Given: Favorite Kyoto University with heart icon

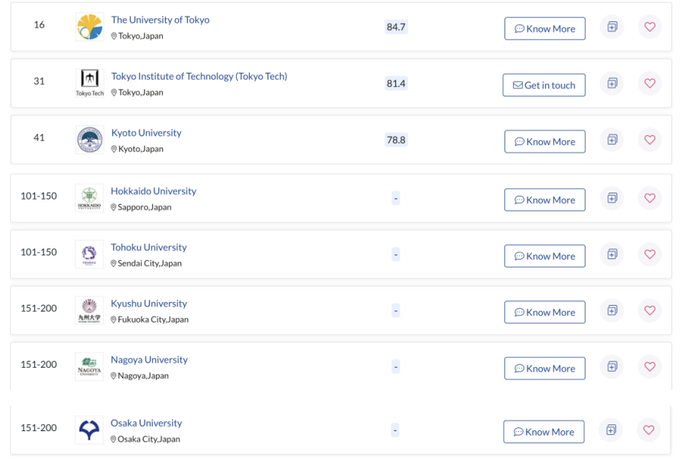Looking at the screenshot, I should pos(650,140).
